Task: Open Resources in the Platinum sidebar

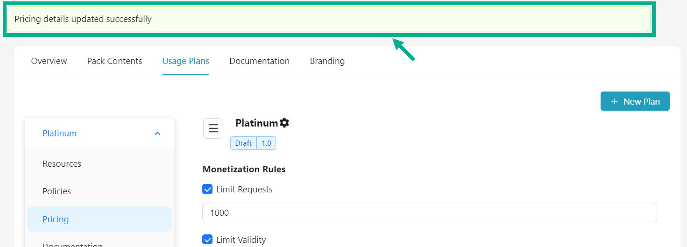Action: (x=62, y=164)
